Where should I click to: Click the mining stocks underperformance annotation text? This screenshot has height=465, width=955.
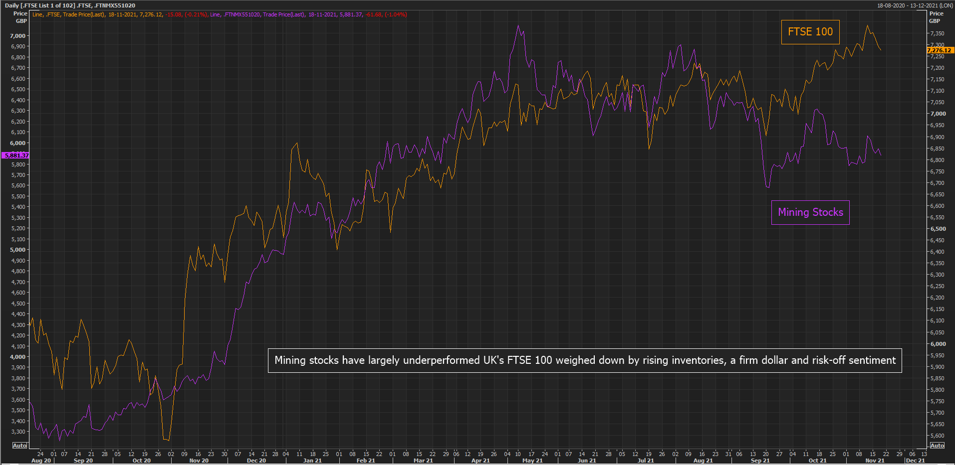tap(584, 360)
